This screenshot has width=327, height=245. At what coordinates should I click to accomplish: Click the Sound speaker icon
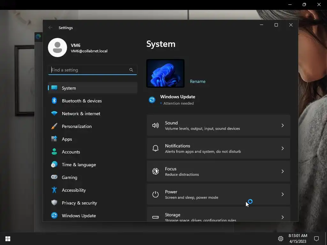click(156, 125)
